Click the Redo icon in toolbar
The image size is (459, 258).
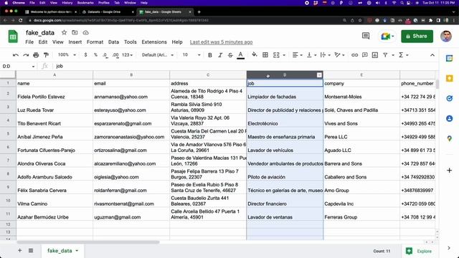pos(26,55)
